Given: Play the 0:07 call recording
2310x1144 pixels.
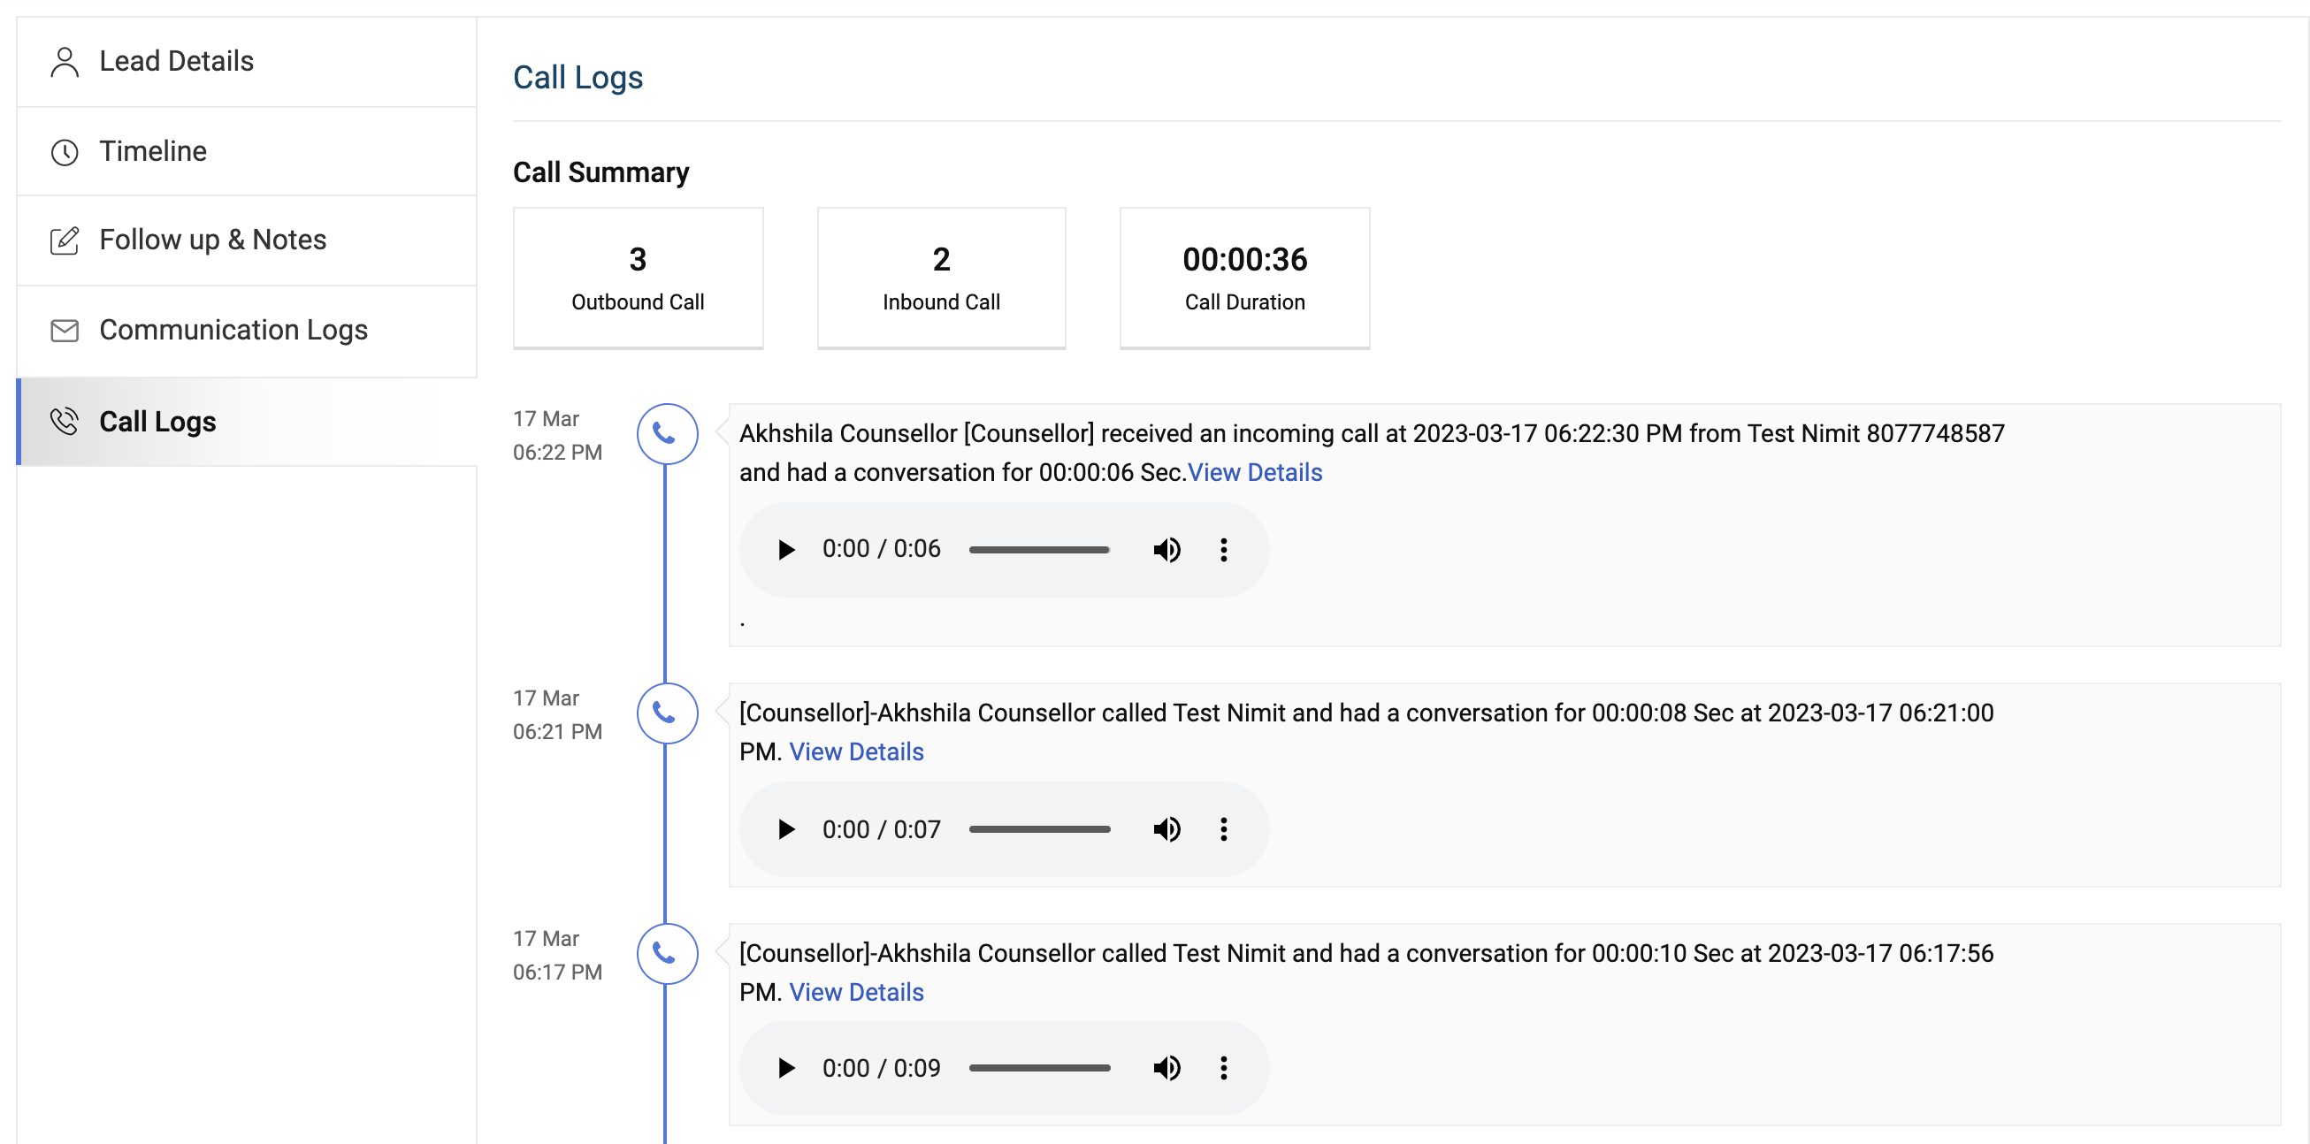Looking at the screenshot, I should (785, 829).
